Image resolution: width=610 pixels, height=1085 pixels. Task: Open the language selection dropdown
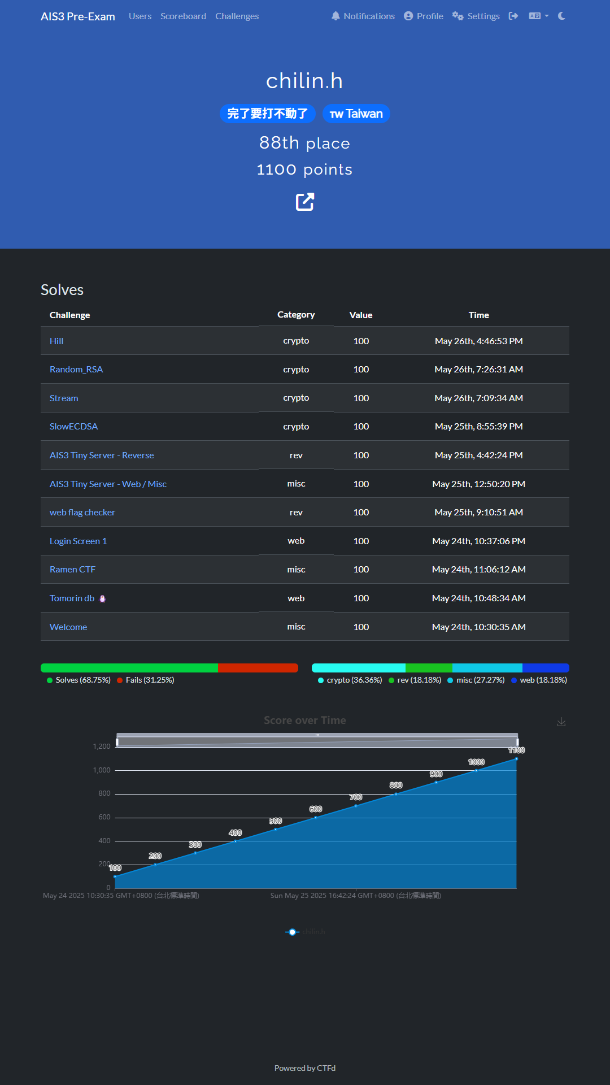tap(538, 16)
